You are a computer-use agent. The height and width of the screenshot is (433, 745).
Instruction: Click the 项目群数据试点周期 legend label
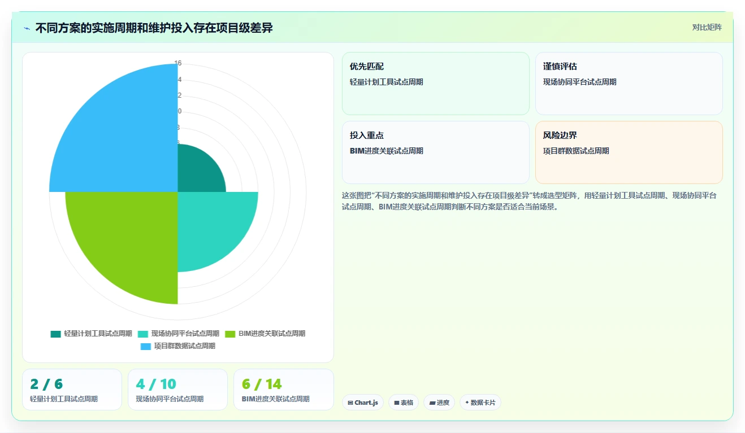click(185, 346)
